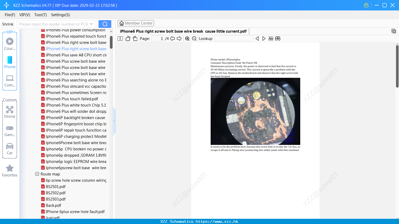Screen dimensions: 399x224
Task: Click the page number field
Action: point(158,39)
